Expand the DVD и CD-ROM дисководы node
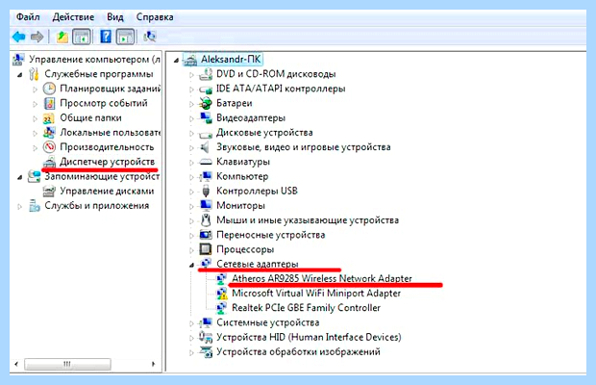This screenshot has height=385, width=596. [x=191, y=75]
